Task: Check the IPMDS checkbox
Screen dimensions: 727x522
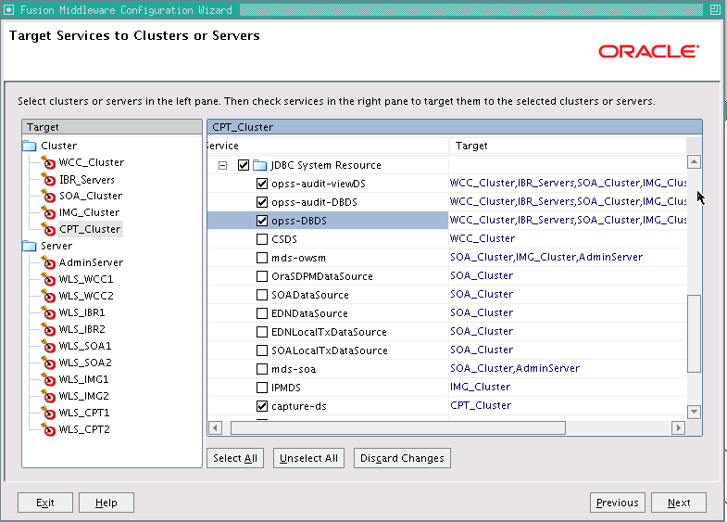Action: pyautogui.click(x=262, y=388)
